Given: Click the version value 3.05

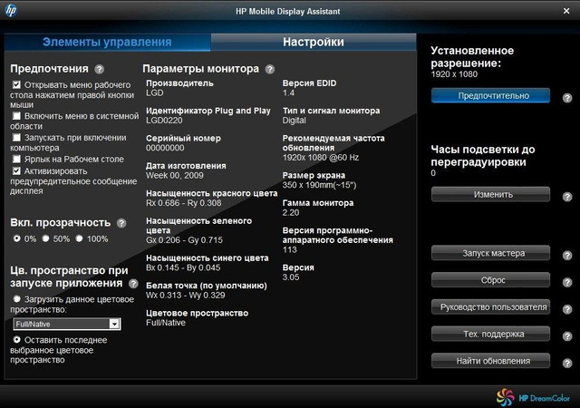Looking at the screenshot, I should 291,277.
